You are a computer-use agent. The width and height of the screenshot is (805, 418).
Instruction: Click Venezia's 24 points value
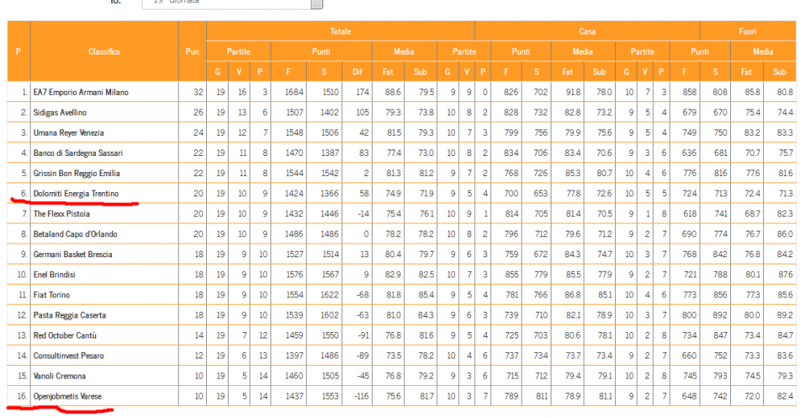coord(199,133)
